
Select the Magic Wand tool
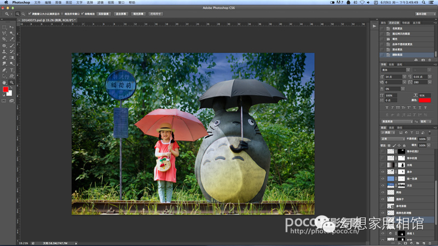(11, 33)
